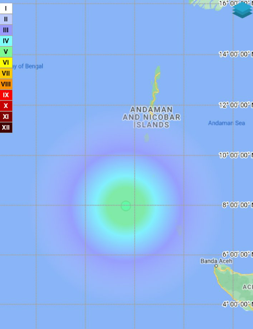This screenshot has width=253, height=329.
Task: Select intensity XII legend swatch
Action: coord(6,127)
